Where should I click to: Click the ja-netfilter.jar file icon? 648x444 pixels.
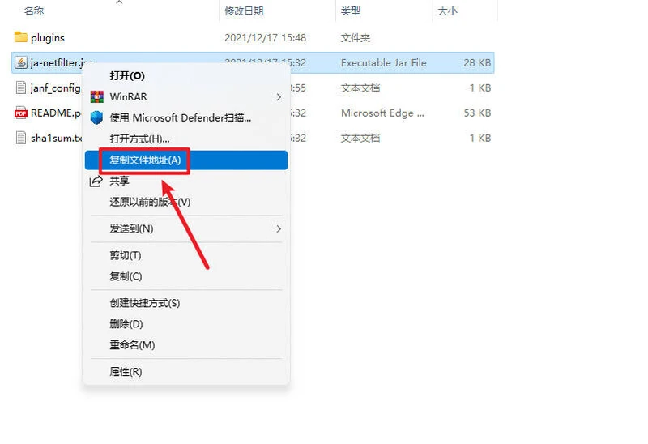(x=21, y=62)
